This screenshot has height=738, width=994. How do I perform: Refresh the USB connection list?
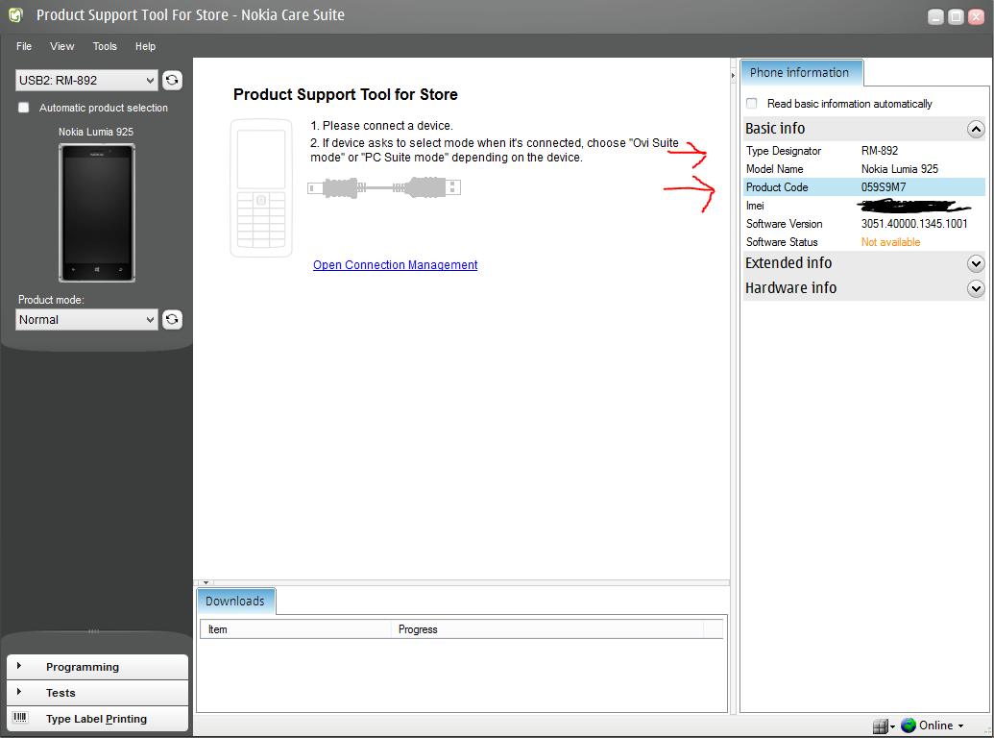(x=172, y=81)
